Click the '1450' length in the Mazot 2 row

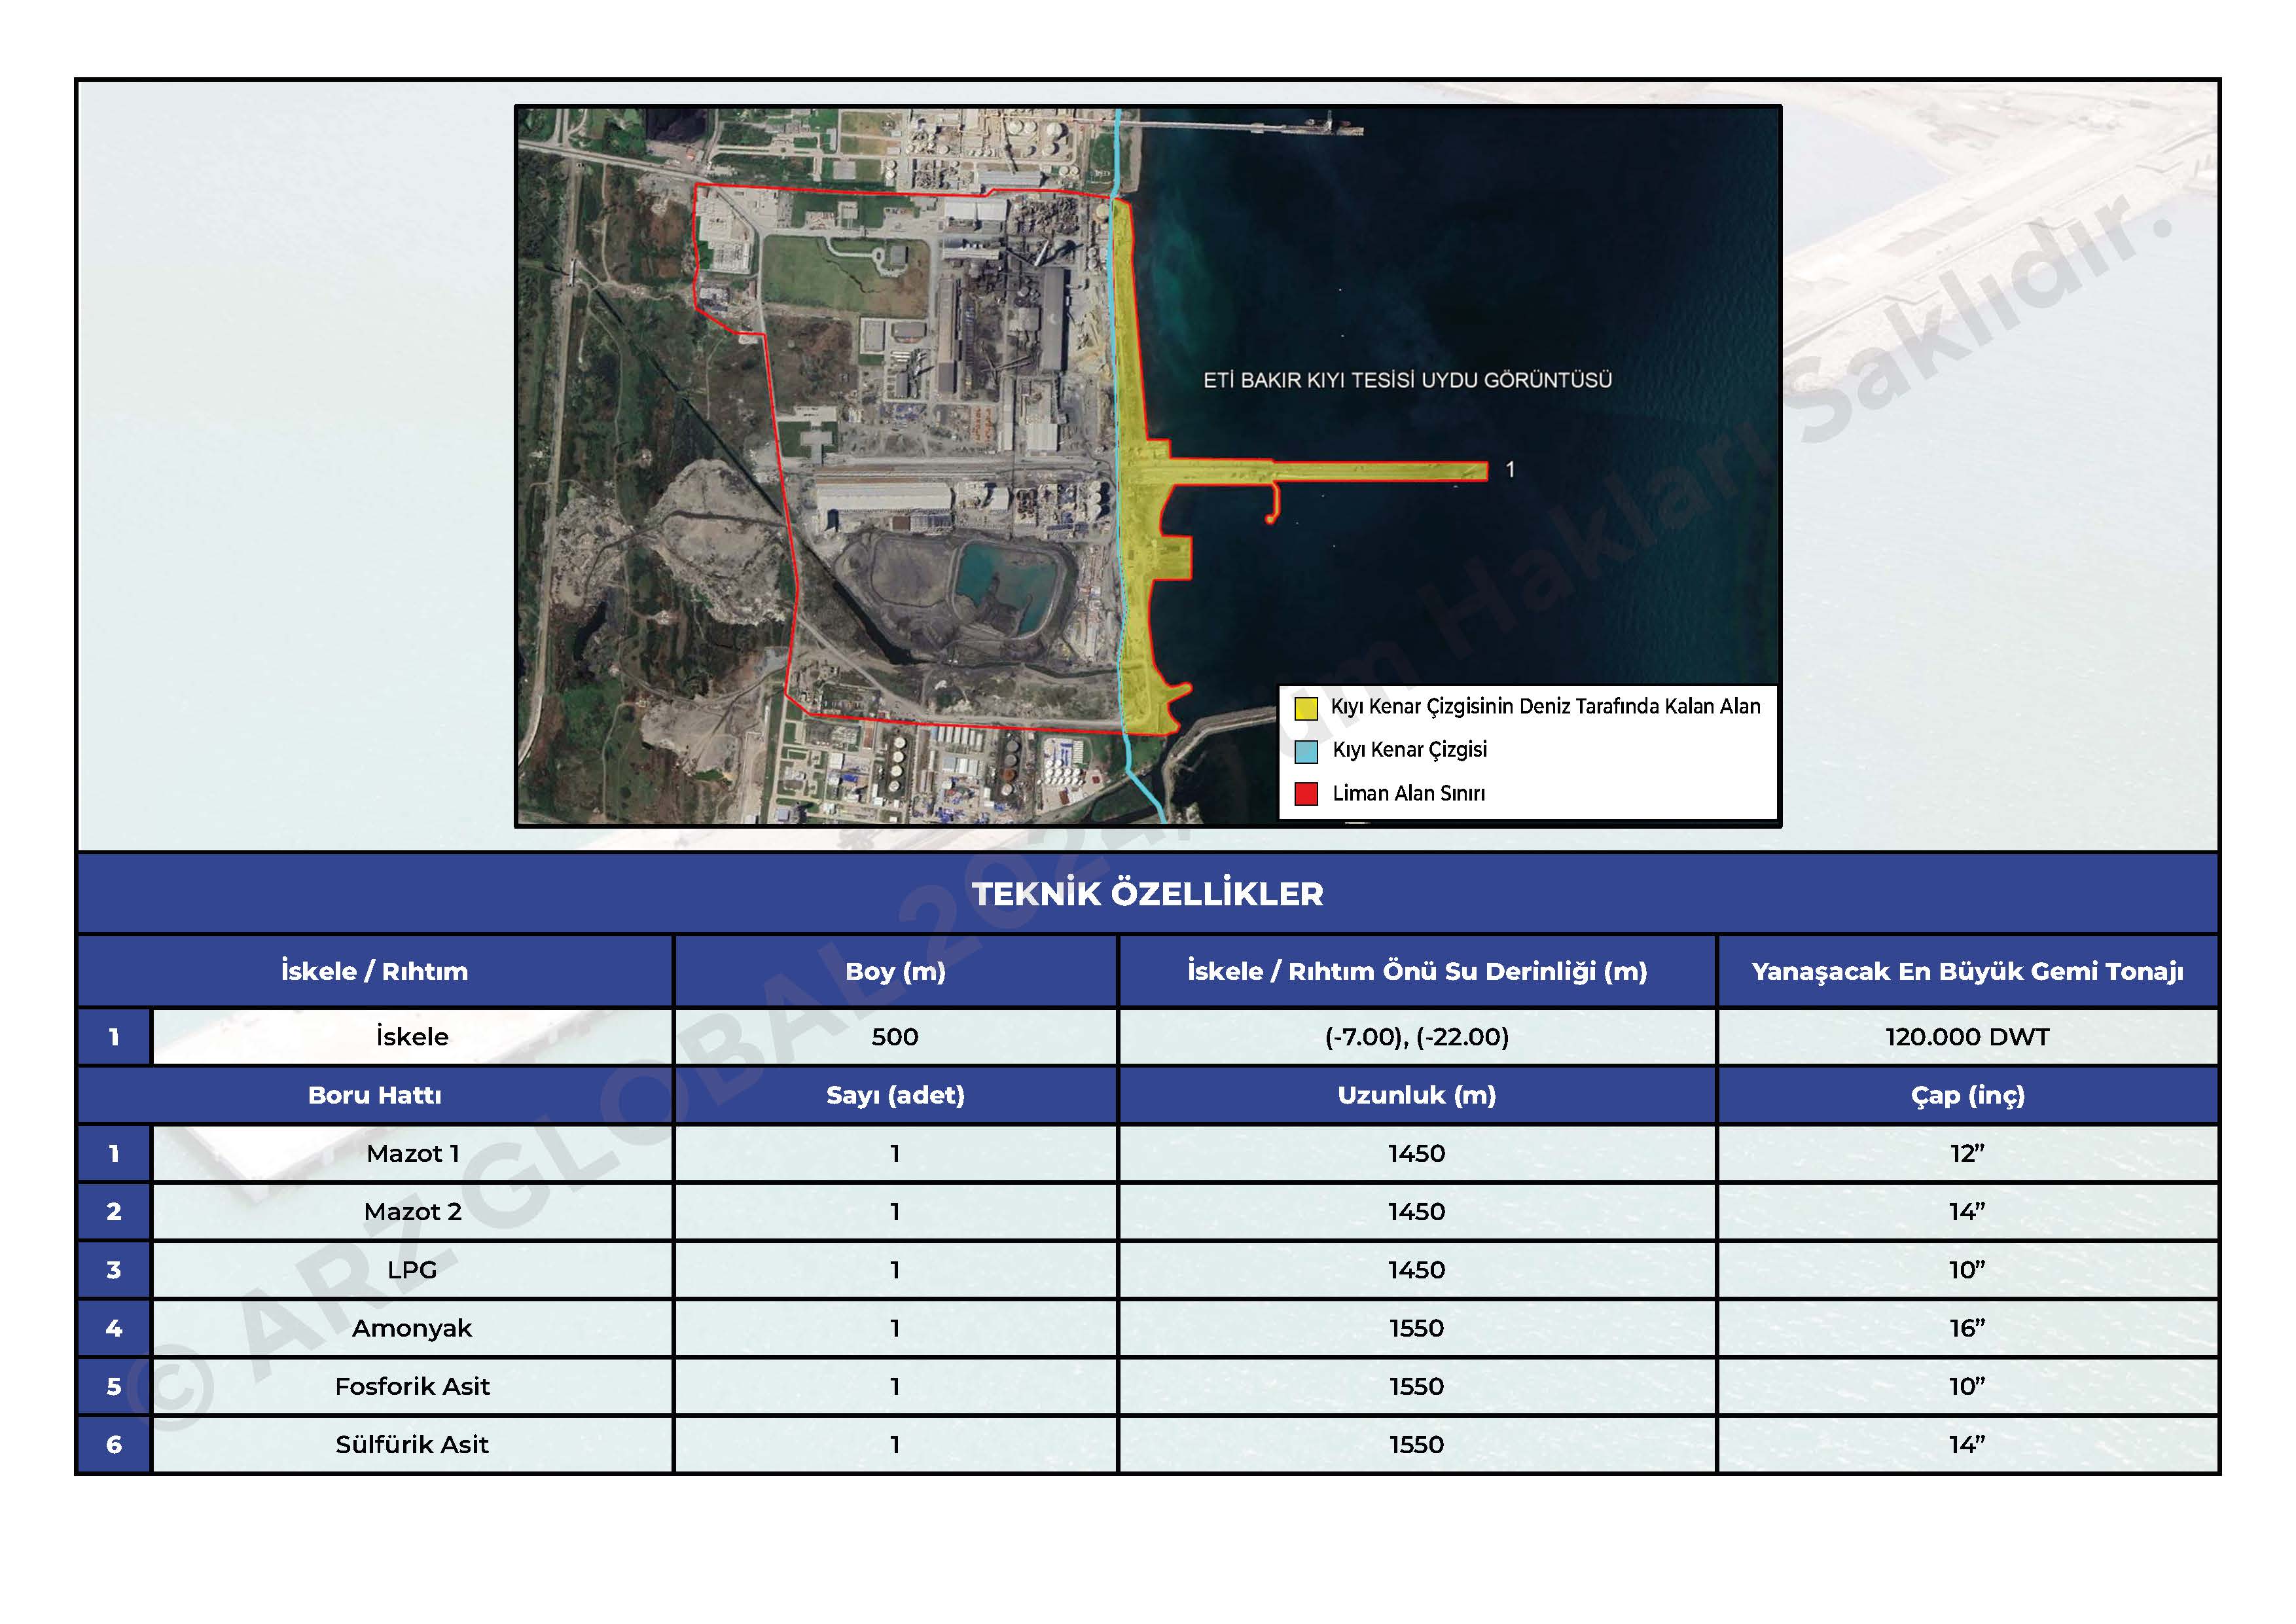1417,1212
